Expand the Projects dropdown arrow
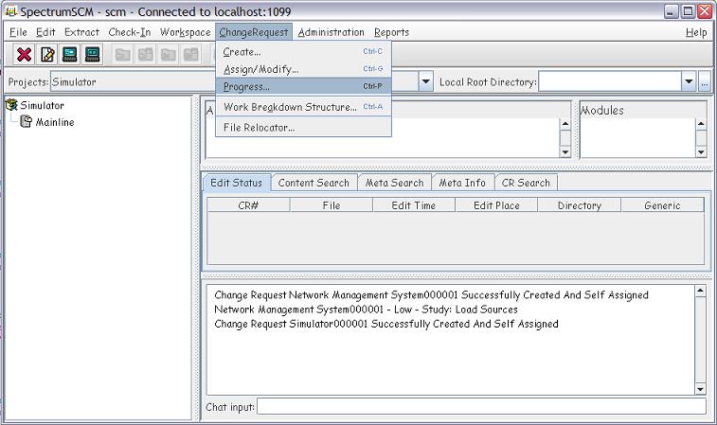Viewport: 717px width, 425px height. pyautogui.click(x=425, y=81)
